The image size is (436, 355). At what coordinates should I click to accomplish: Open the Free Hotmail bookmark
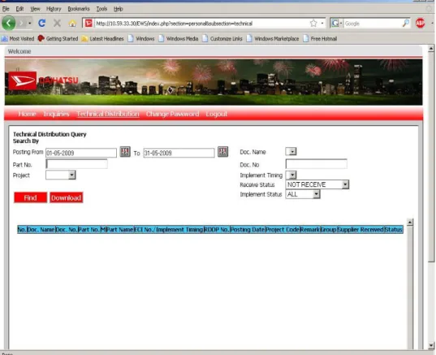click(320, 39)
